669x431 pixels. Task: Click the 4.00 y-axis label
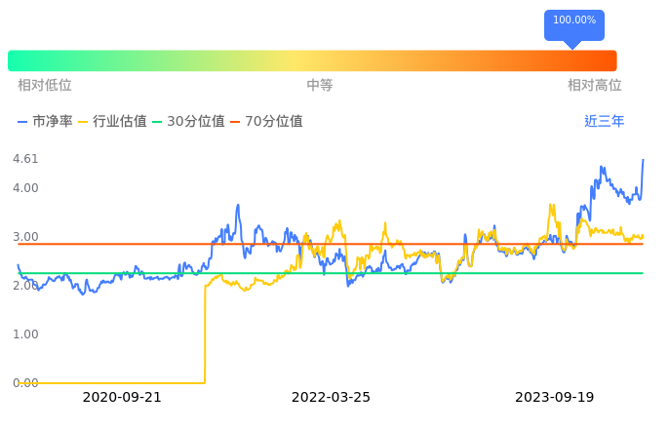tap(25, 188)
